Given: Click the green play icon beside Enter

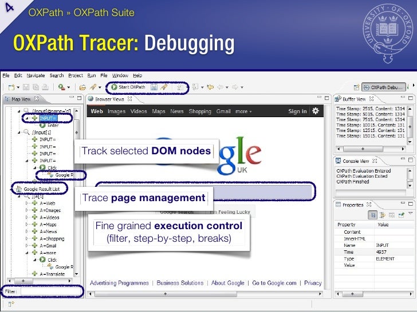Looking at the screenshot, I should click(42, 125).
